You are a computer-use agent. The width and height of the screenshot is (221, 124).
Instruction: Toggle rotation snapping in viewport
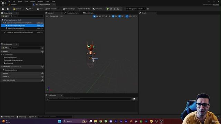point(119,16)
